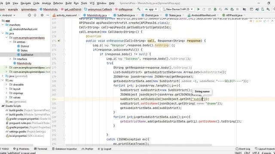The width and height of the screenshot is (275, 154).
Task: Open the Build menu
Action: (68, 3)
